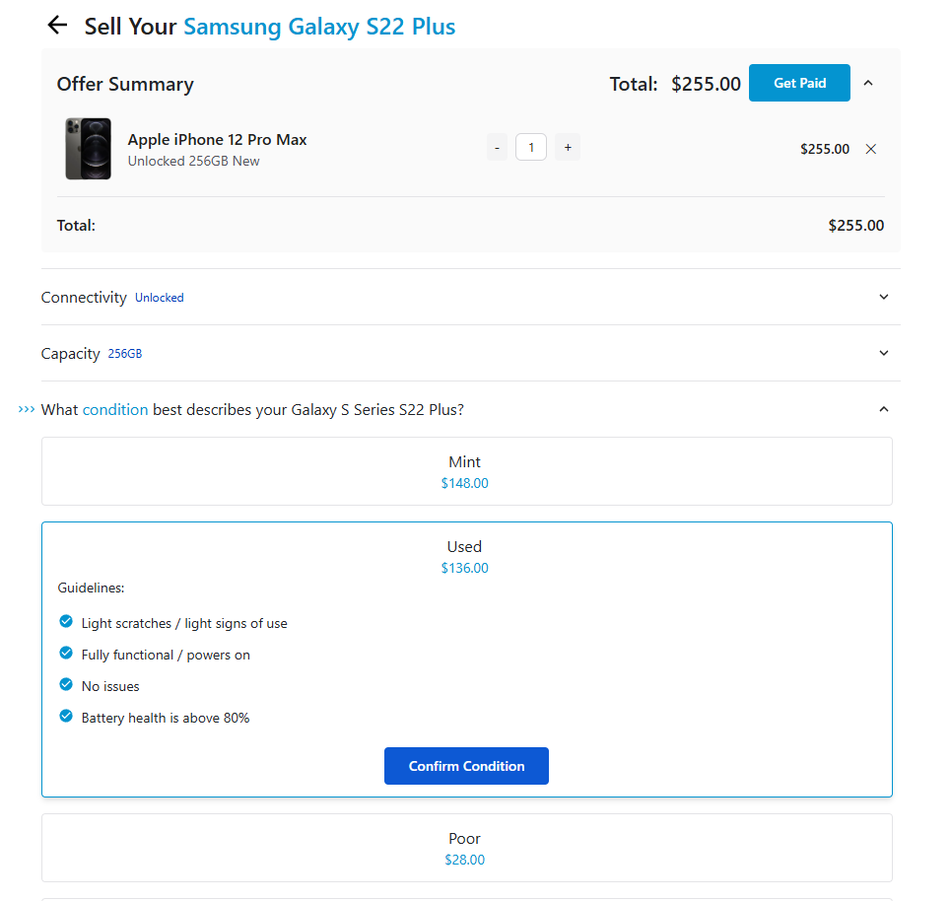Click the back arrow icon
The height and width of the screenshot is (901, 950).
tap(58, 26)
